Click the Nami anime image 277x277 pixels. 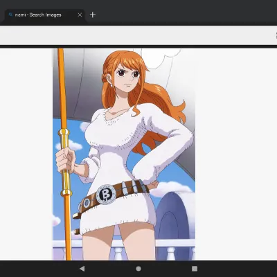point(124,154)
